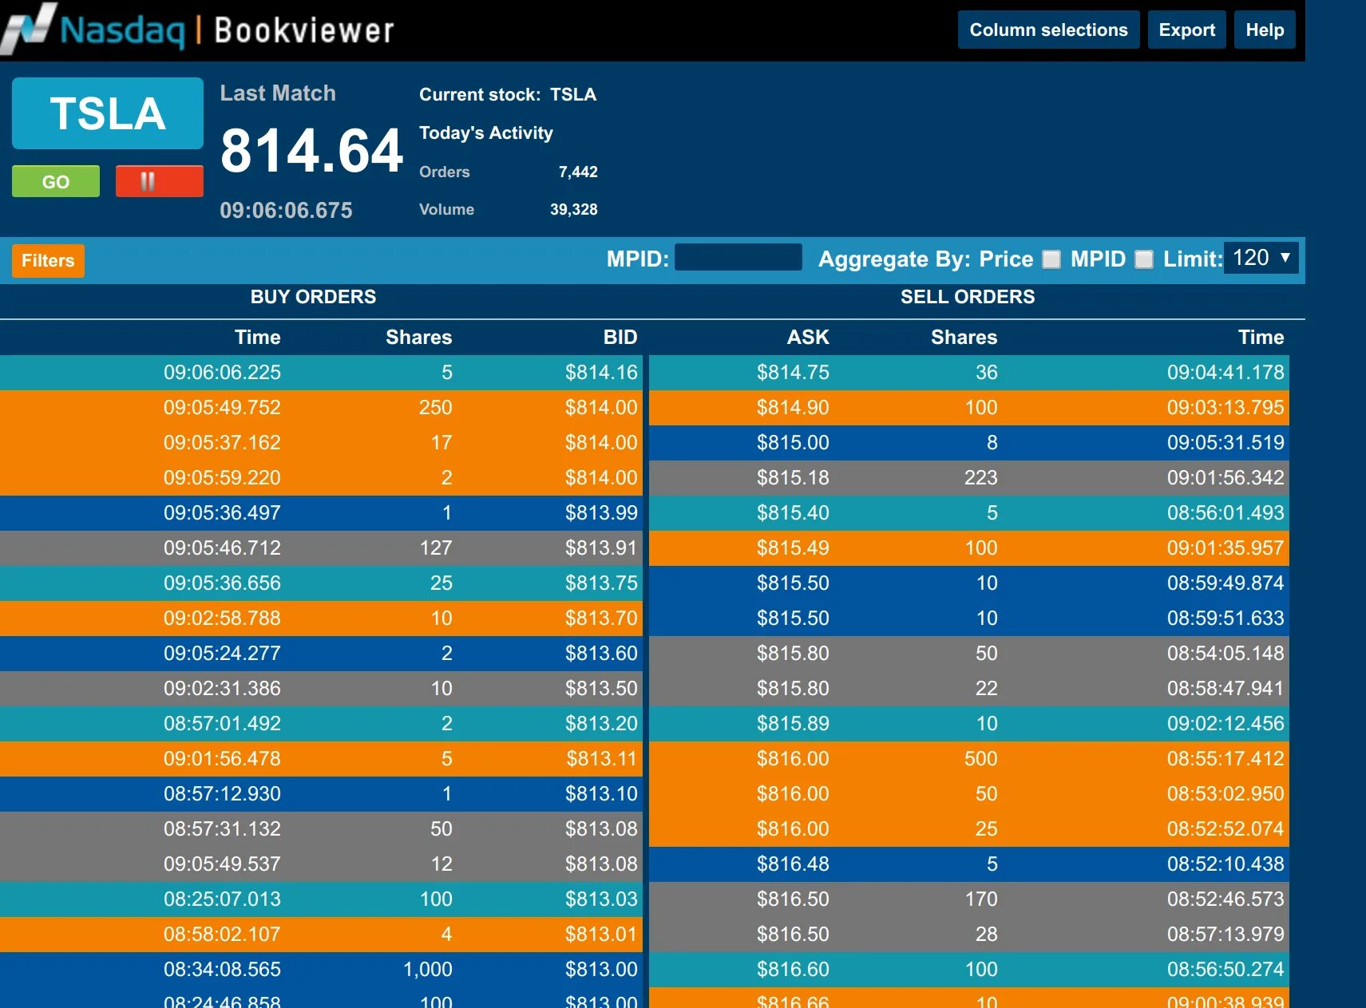Viewport: 1366px width, 1008px height.
Task: Click the 500 shares sell cell
Action: (980, 758)
